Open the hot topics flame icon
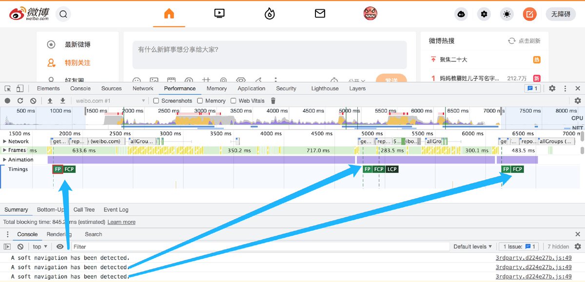 pos(270,14)
